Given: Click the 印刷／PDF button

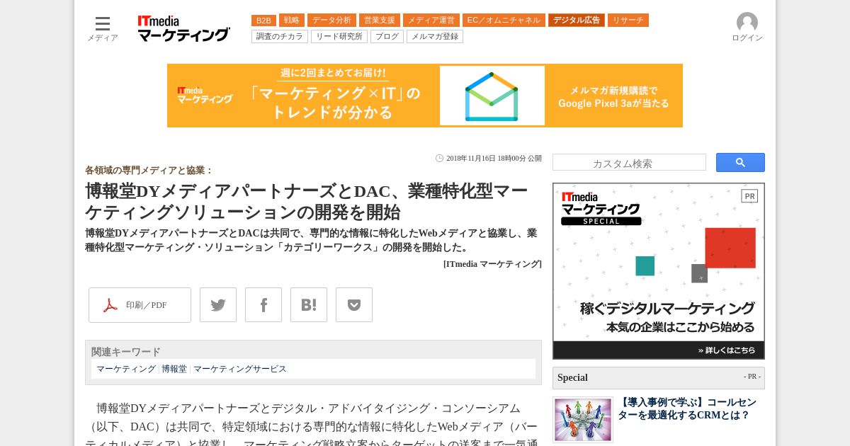Looking at the screenshot, I should (x=140, y=305).
